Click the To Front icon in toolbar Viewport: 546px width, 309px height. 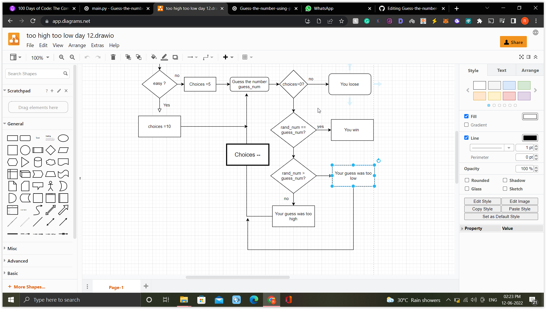pyautogui.click(x=128, y=57)
